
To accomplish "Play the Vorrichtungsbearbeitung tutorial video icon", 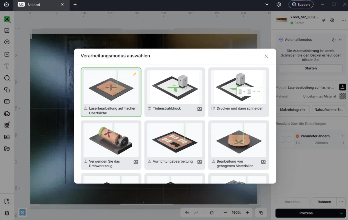I will (x=200, y=162).
